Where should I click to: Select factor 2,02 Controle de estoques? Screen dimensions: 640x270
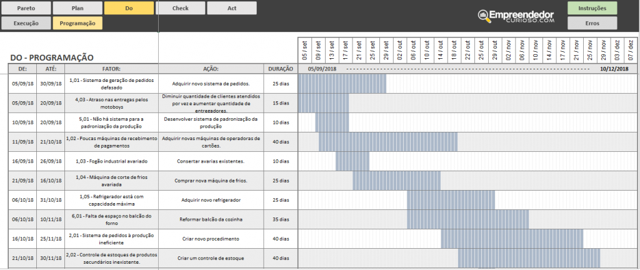click(111, 258)
